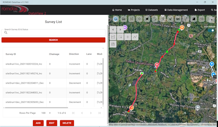The height and width of the screenshot is (127, 218).
Task: Select row site5run1dec_2601182204811_Dec
Action: pyautogui.click(x=53, y=83)
